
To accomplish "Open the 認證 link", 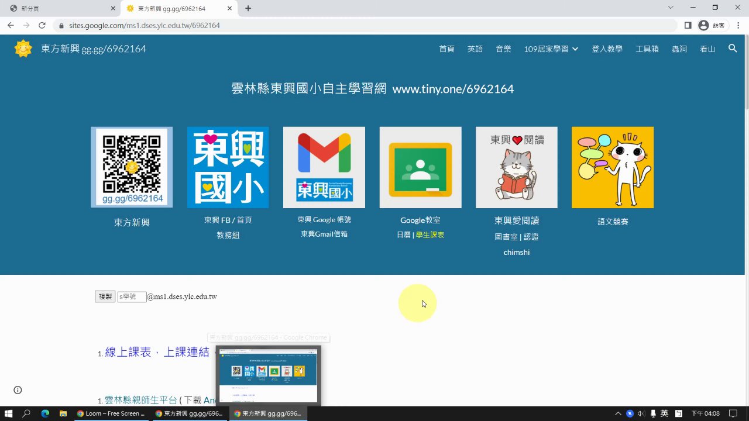I will [x=531, y=237].
